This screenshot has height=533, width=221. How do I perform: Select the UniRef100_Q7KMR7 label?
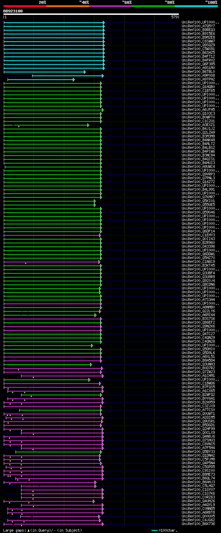(x=198, y=197)
